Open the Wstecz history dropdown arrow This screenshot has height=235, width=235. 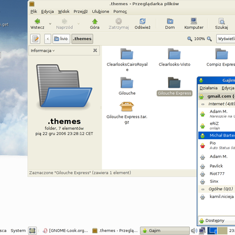click(x=50, y=23)
